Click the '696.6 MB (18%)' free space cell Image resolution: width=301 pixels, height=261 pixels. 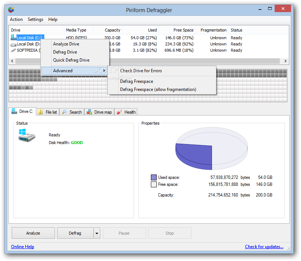click(x=179, y=50)
